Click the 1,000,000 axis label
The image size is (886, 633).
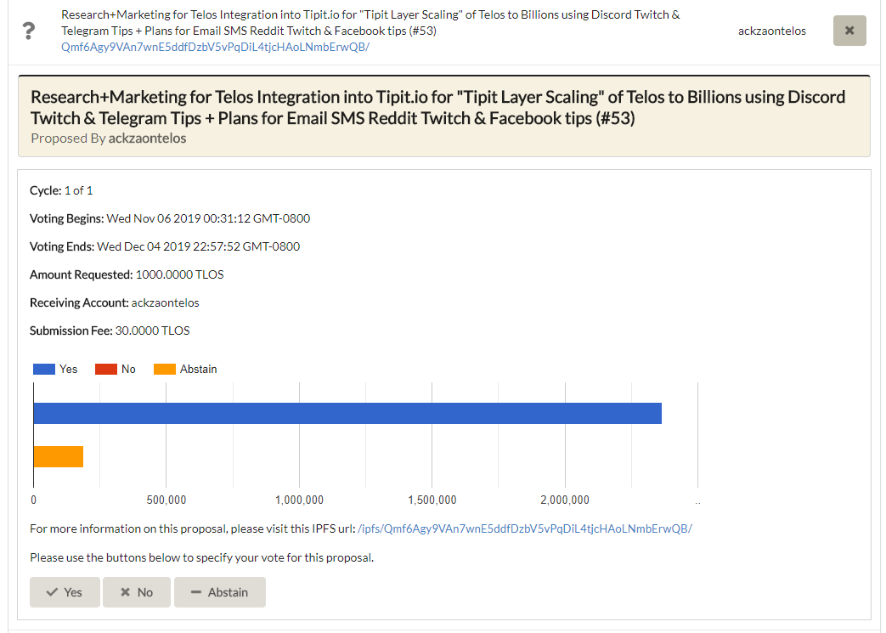[300, 500]
